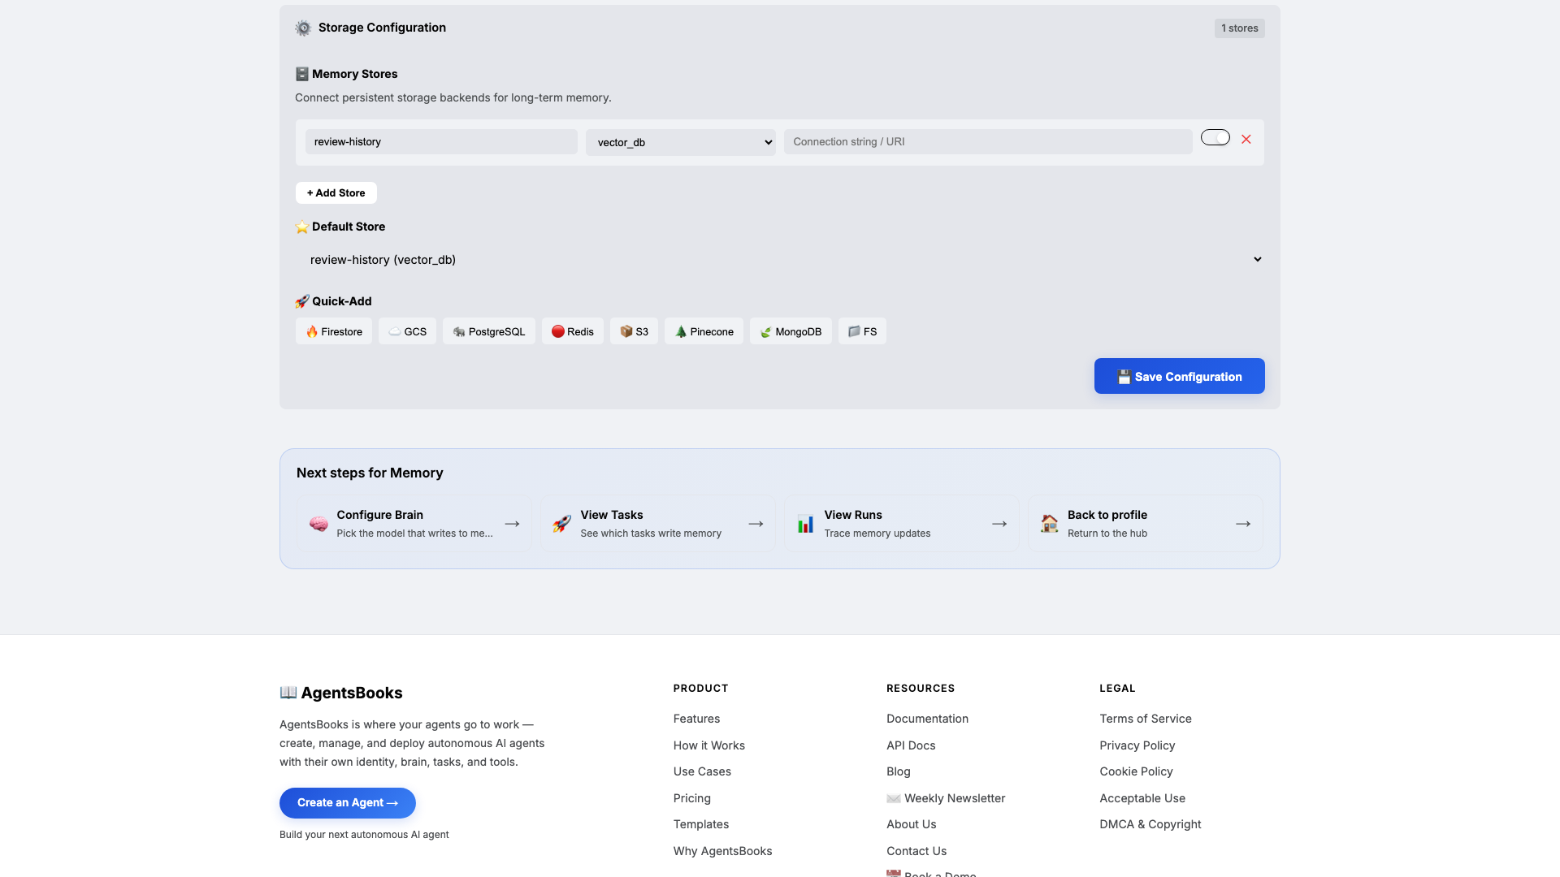Click the Connection string / URI field

click(988, 142)
